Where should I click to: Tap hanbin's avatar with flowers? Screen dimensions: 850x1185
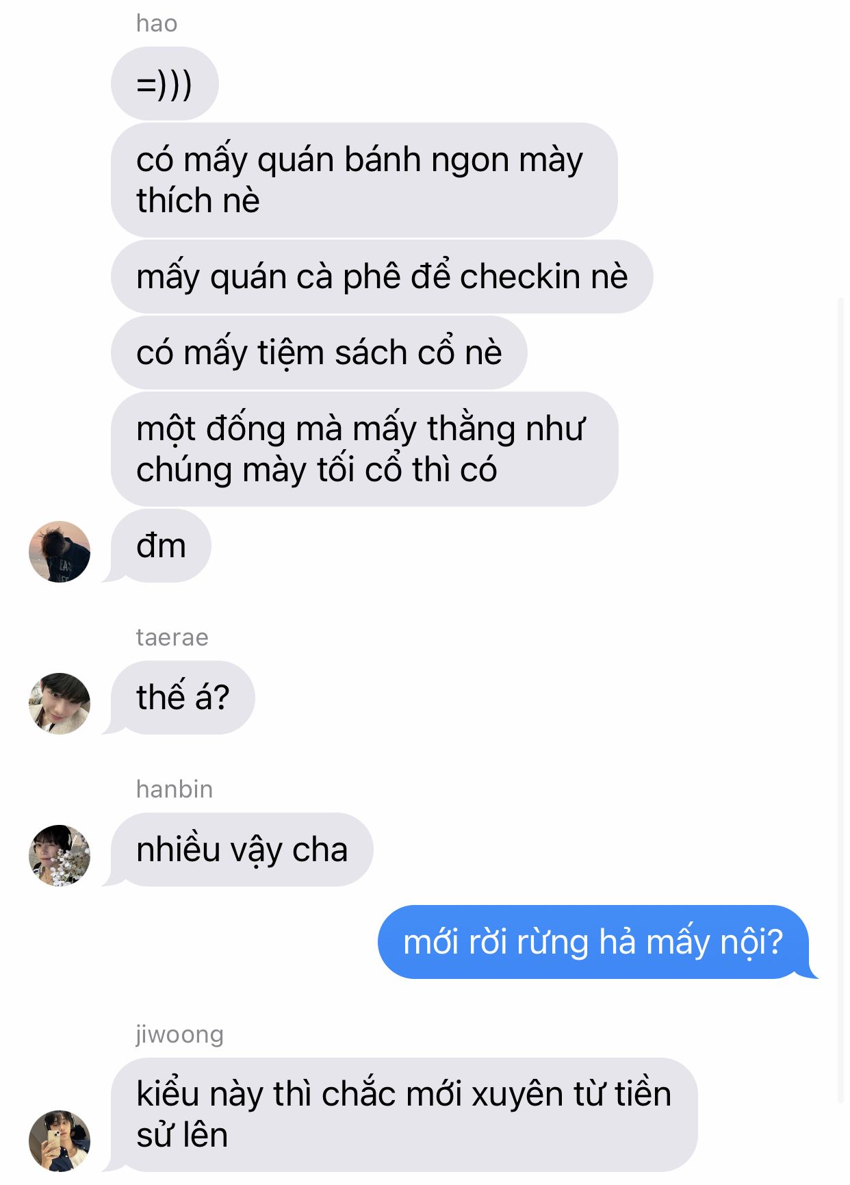coord(60,856)
